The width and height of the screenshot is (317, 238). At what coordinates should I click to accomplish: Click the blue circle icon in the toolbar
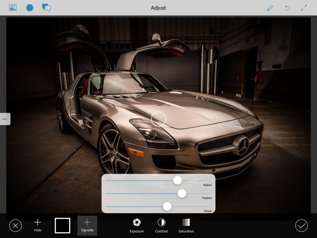point(30,8)
